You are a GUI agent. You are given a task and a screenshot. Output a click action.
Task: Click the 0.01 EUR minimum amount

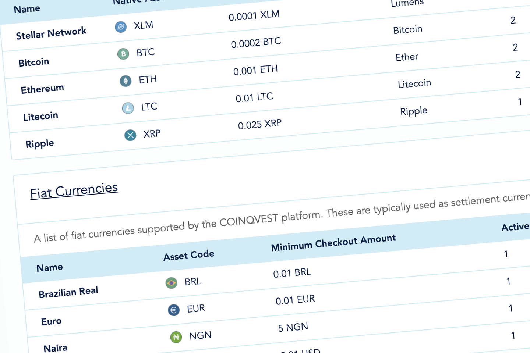[x=295, y=300]
